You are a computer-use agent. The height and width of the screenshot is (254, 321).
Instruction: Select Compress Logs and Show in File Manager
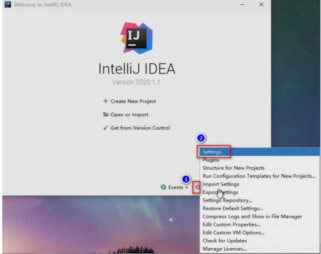click(x=259, y=217)
